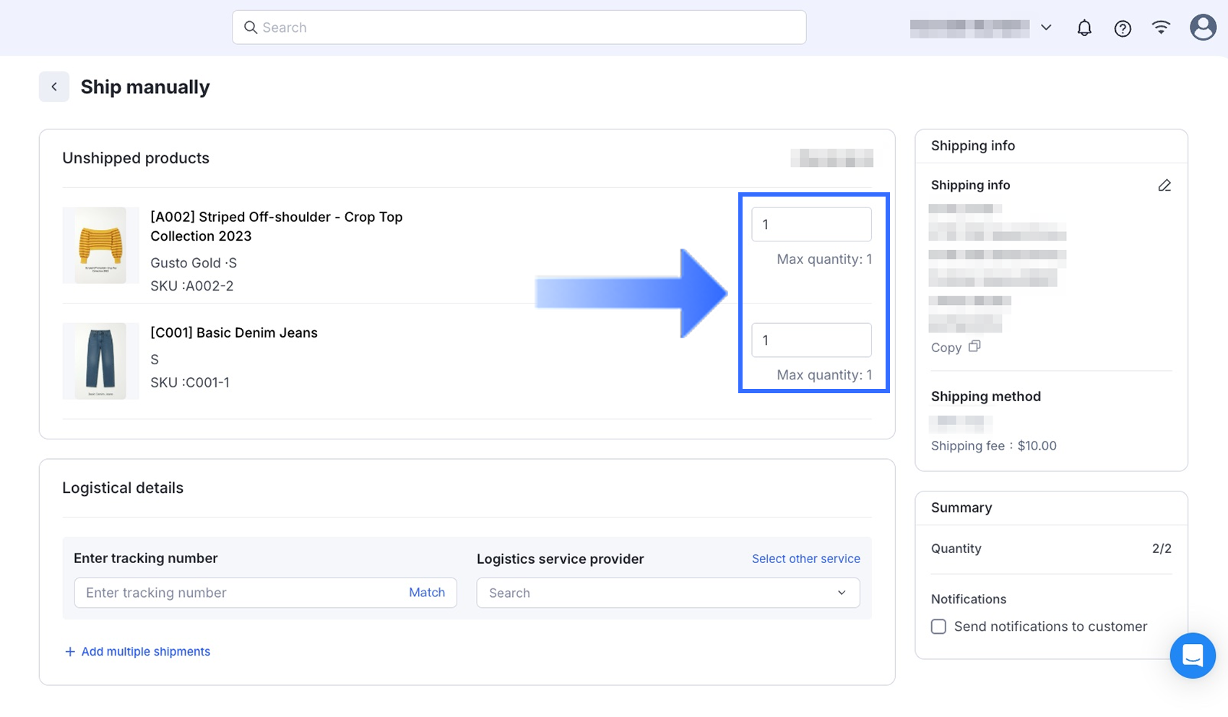Click the back arrow beside Ship manually
This screenshot has height=717, width=1228.
pyautogui.click(x=54, y=87)
